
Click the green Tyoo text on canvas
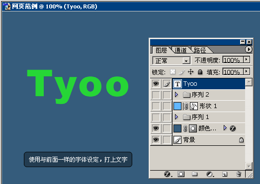[78, 87]
